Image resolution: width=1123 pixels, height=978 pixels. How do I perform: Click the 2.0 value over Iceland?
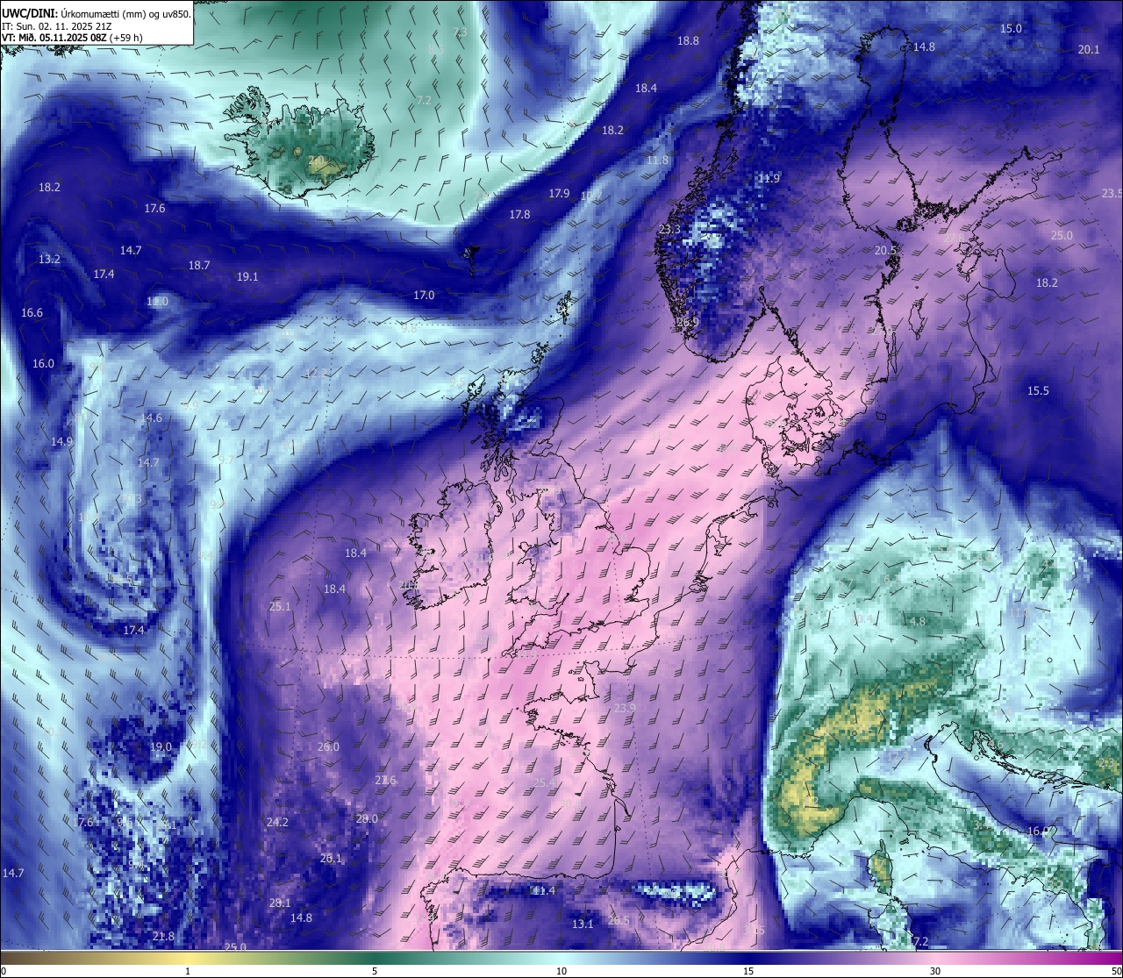316,160
